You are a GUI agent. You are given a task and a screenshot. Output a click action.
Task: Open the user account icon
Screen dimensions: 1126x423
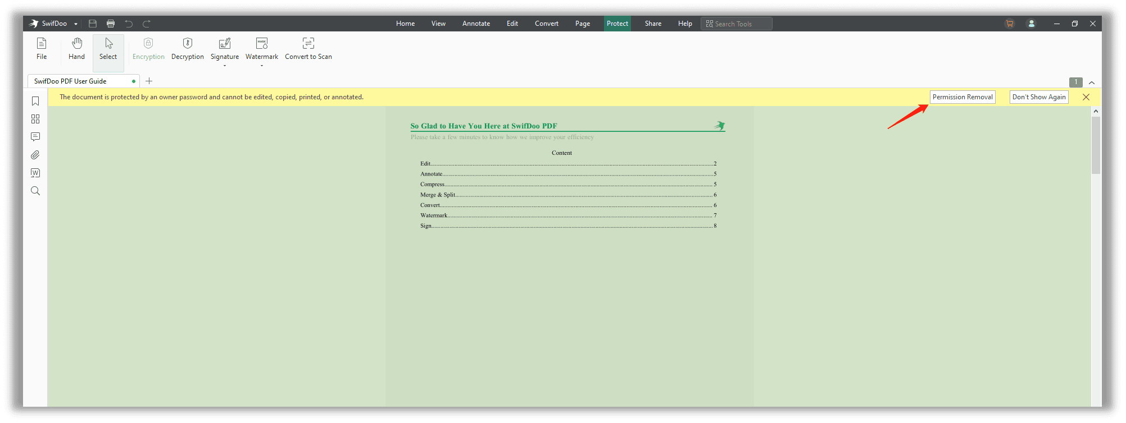(1031, 24)
